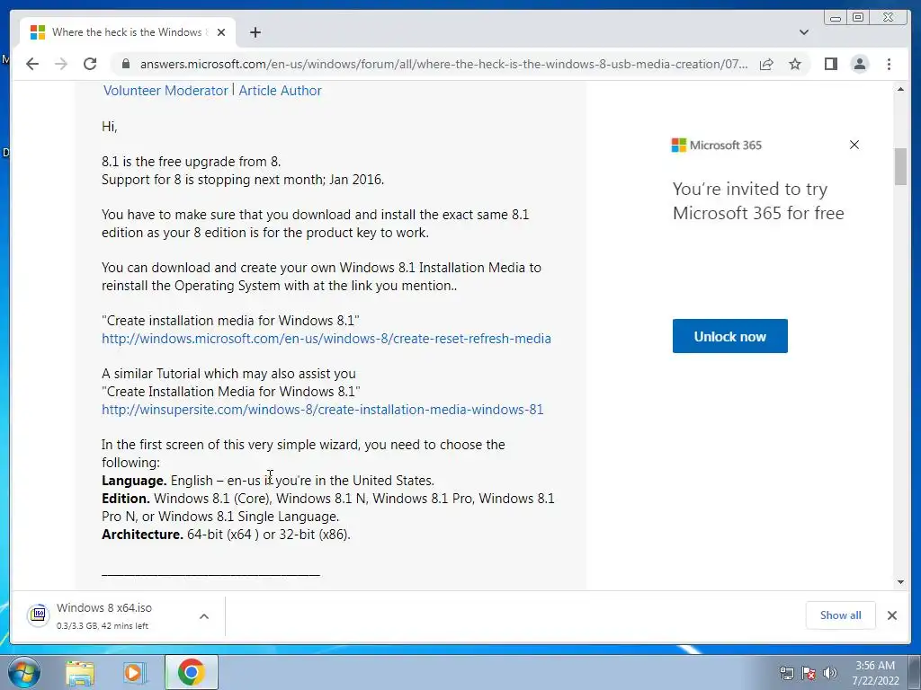Click the address bar URL
Viewport: 921px width, 690px height.
[443, 64]
